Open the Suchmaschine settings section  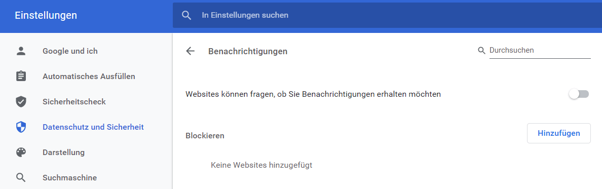point(69,178)
